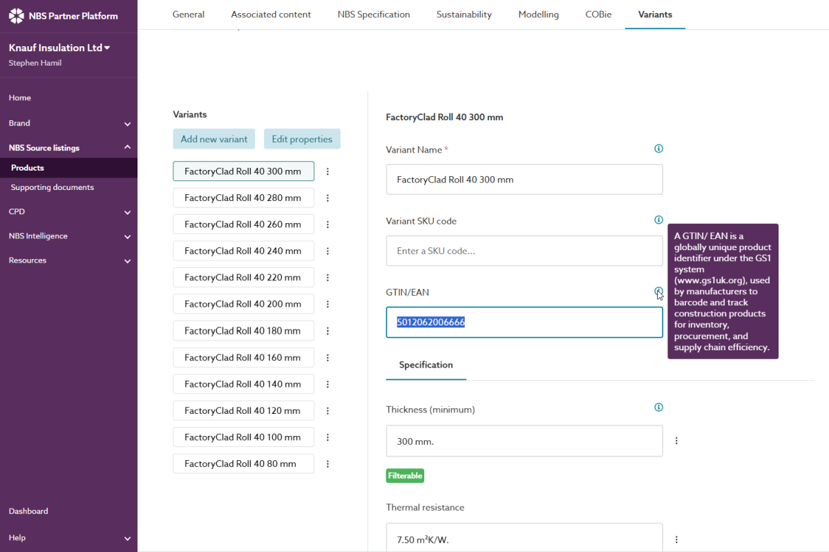Click the NBS Partner Platform logo

click(x=64, y=16)
